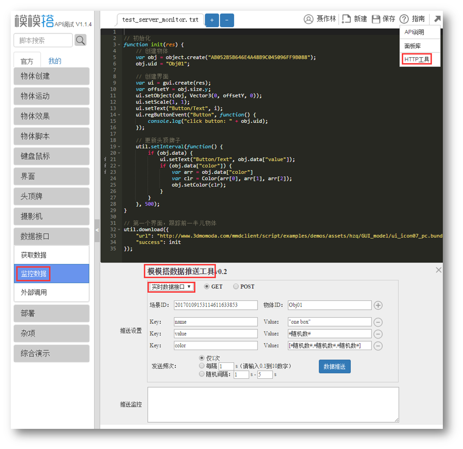
Task: Select the test_server_monitor.txt tab
Action: [x=160, y=20]
